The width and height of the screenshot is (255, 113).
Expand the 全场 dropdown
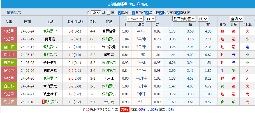pos(236,19)
